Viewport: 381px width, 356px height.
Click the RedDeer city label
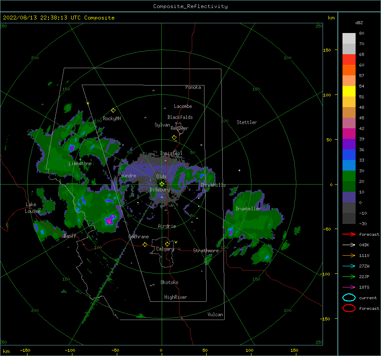click(x=179, y=128)
